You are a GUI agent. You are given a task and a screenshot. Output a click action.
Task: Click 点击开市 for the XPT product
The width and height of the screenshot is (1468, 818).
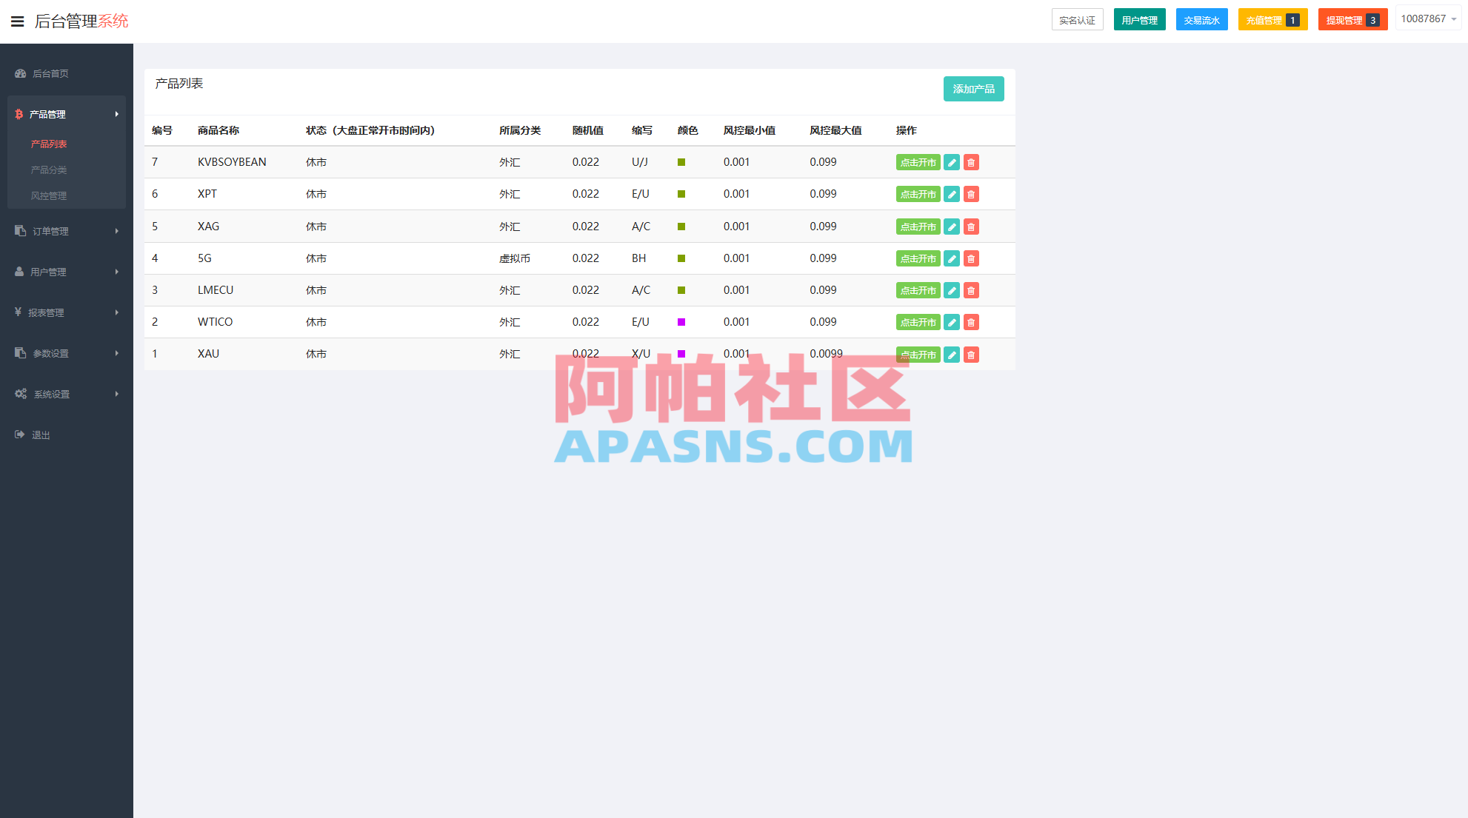pyautogui.click(x=918, y=194)
